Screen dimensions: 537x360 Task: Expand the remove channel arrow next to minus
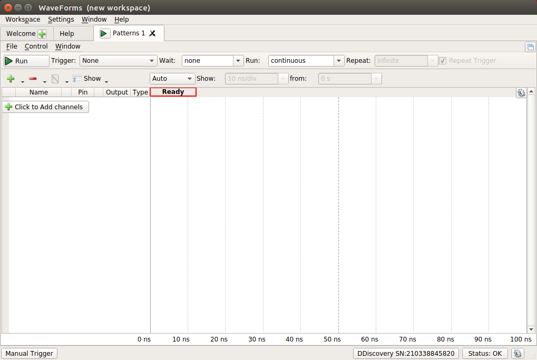coord(44,81)
